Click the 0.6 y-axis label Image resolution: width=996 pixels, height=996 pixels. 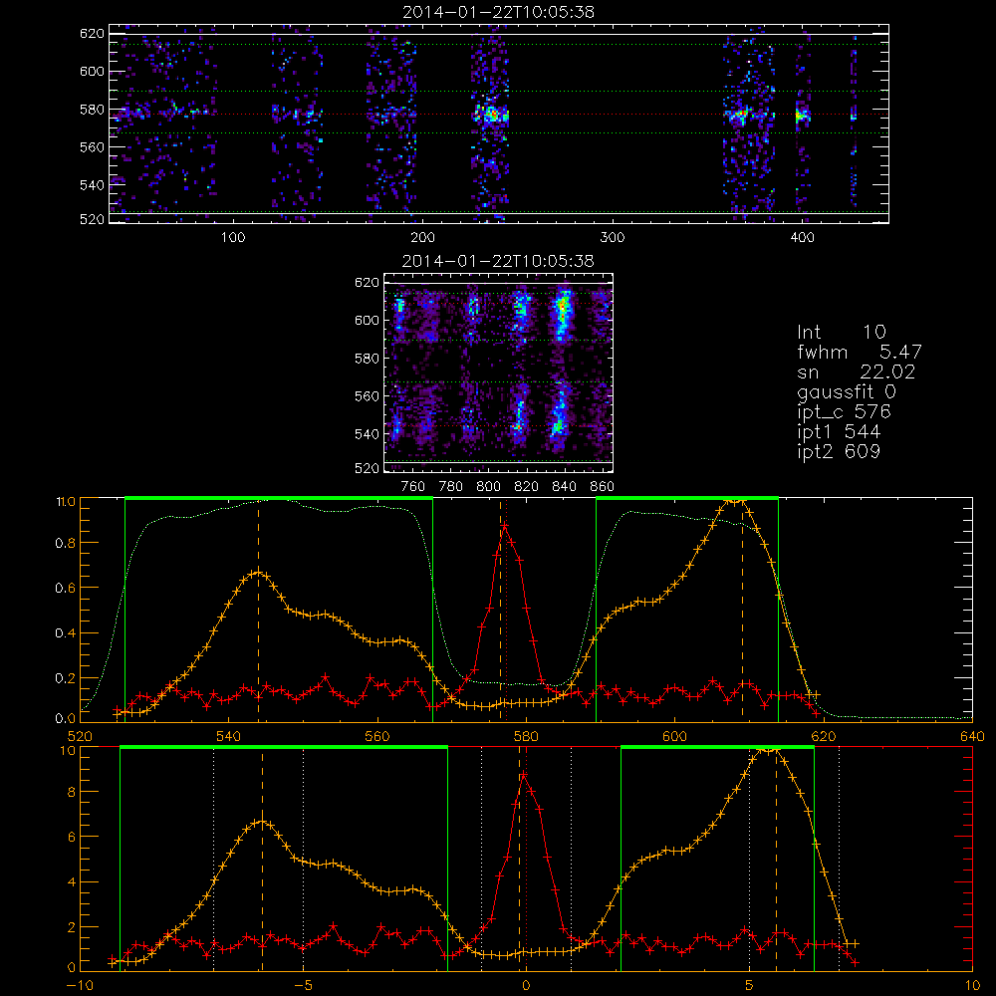[x=65, y=589]
